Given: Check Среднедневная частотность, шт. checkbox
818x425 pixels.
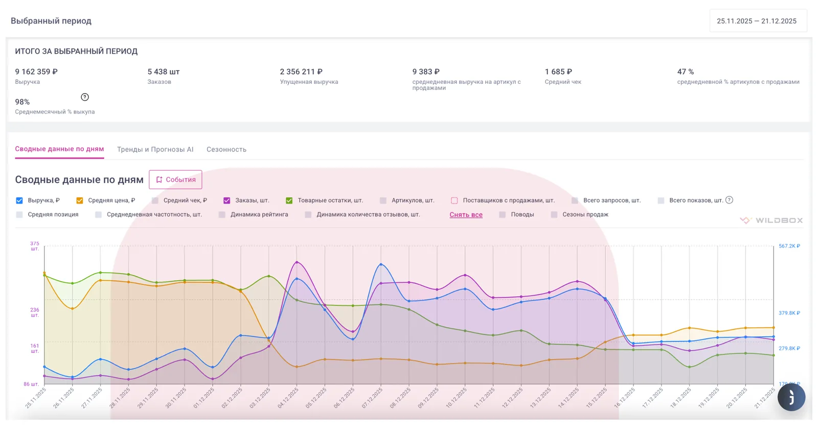Looking at the screenshot, I should 98,215.
